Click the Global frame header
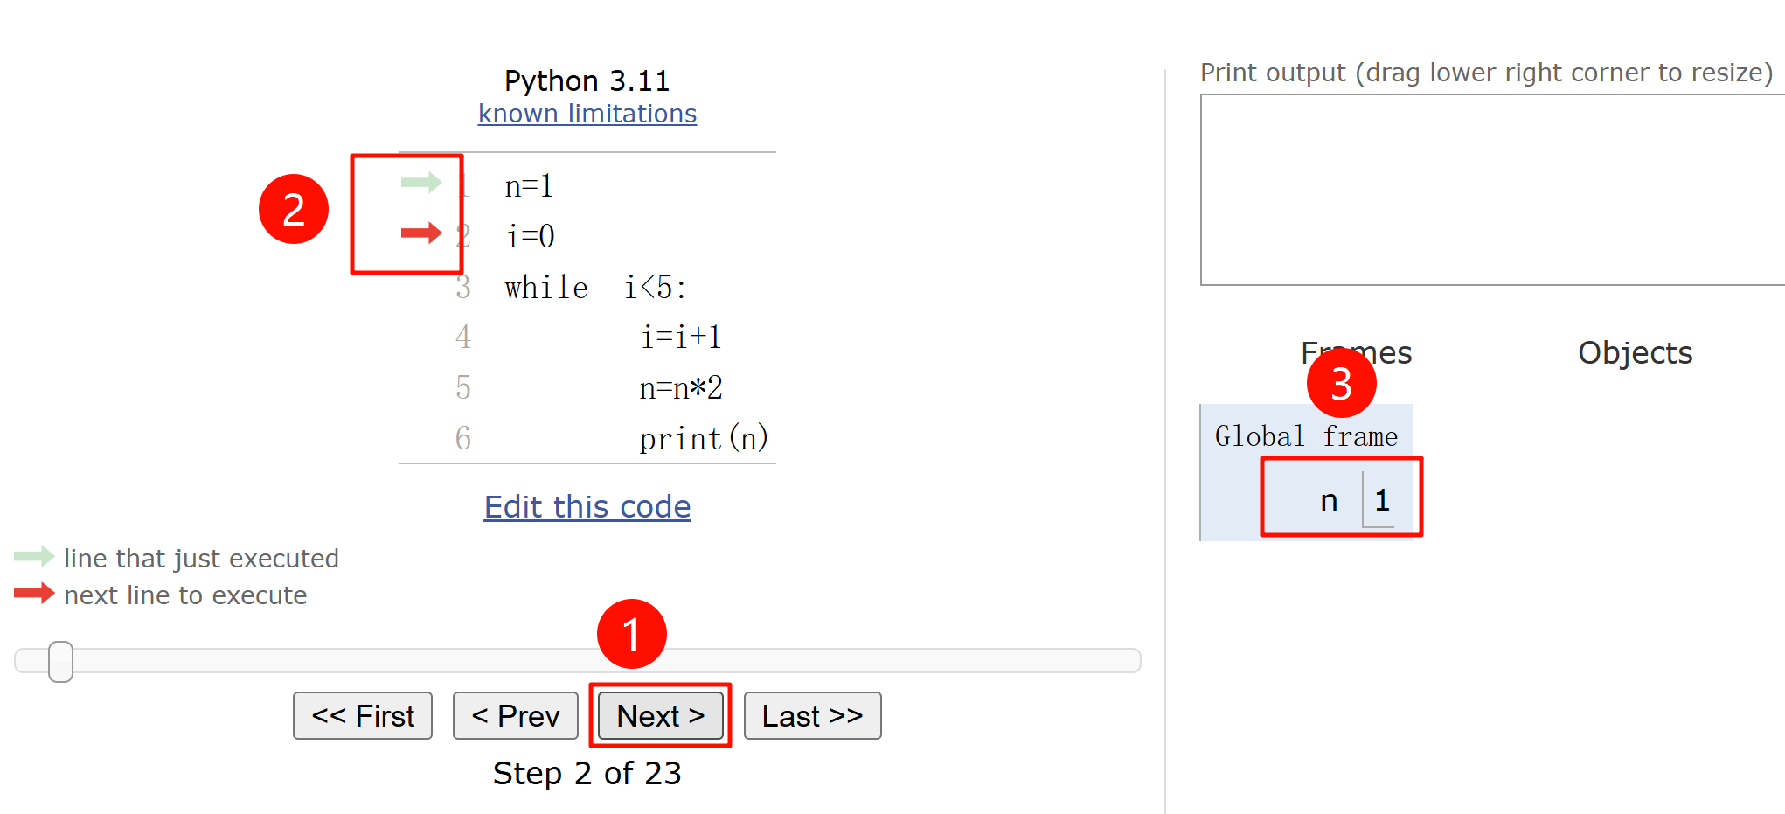Image resolution: width=1785 pixels, height=814 pixels. [1306, 435]
